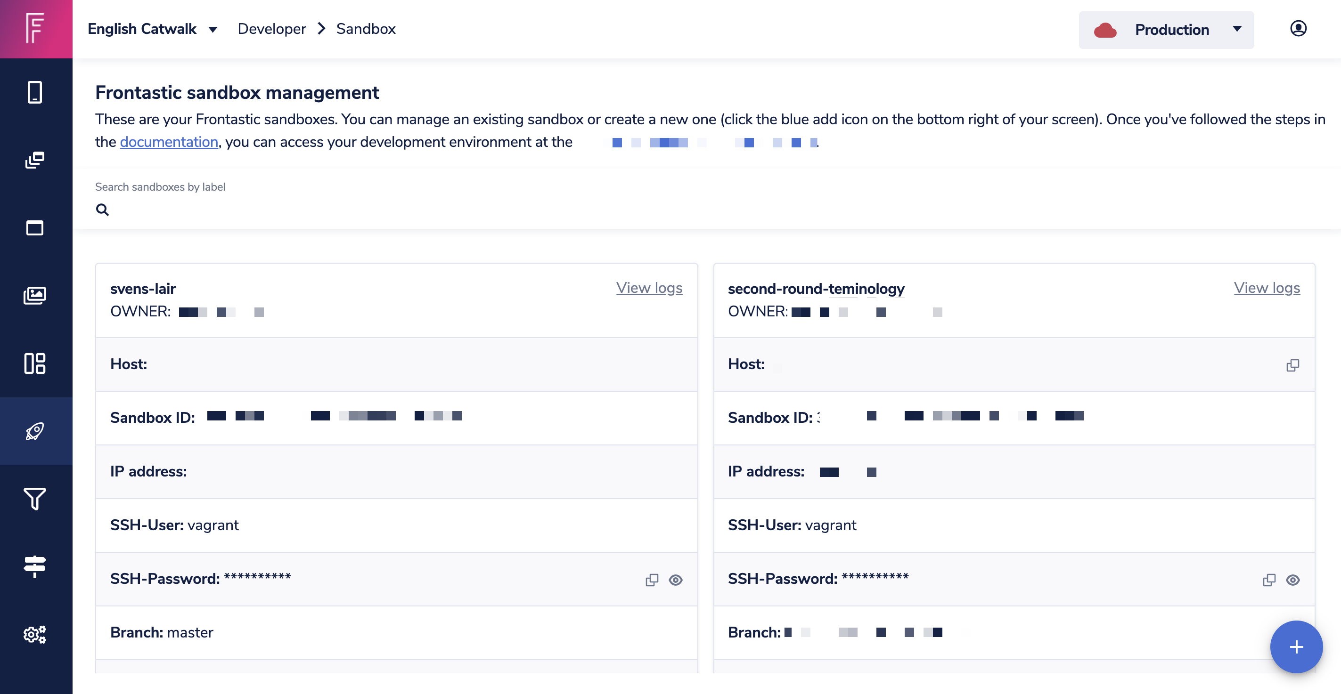Image resolution: width=1341 pixels, height=694 pixels.
Task: Click svens-lair SSH-User vagrant row
Action: [x=397, y=525]
